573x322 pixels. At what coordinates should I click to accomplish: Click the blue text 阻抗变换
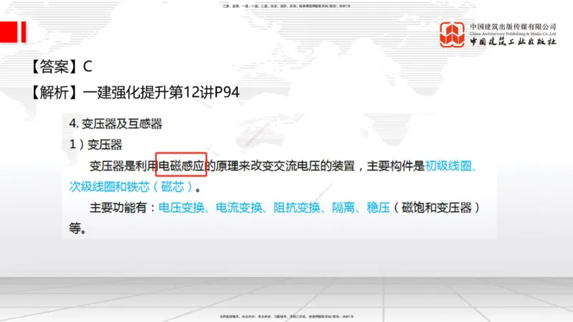click(297, 208)
